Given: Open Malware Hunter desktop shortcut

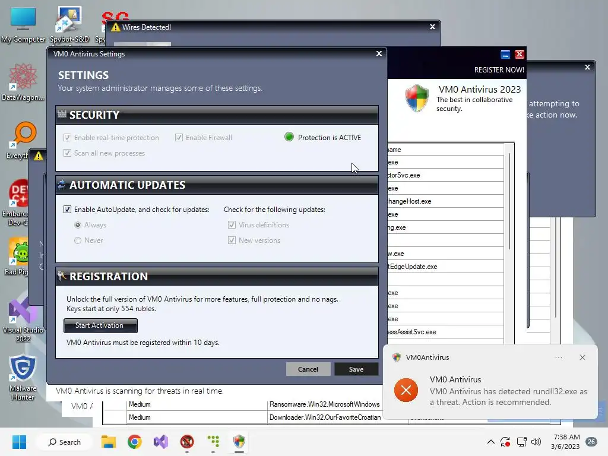Looking at the screenshot, I should pyautogui.click(x=23, y=378).
